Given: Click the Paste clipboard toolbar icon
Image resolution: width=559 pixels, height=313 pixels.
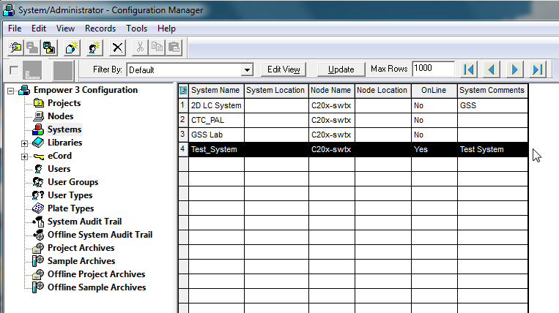Looking at the screenshot, I should [174, 48].
